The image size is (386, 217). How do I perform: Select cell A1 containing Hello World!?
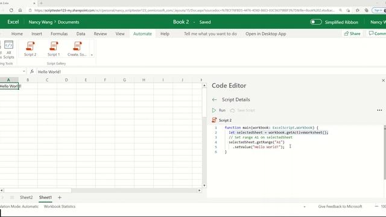pyautogui.click(x=9, y=86)
